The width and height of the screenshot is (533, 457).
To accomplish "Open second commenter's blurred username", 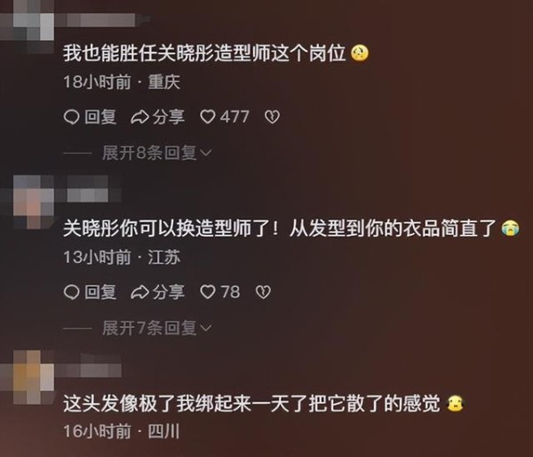I will [x=89, y=189].
